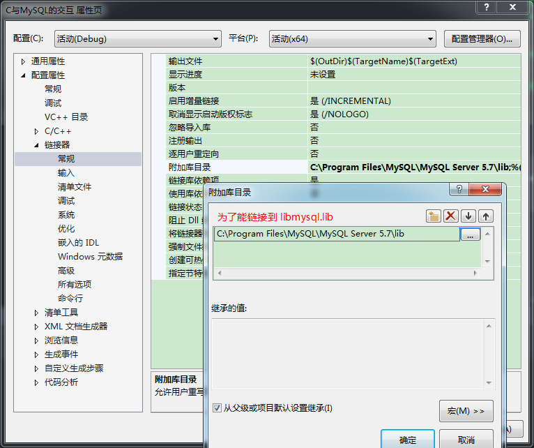This screenshot has width=534, height=448.
Task: Select 输入 under linker settings
Action: pos(66,173)
